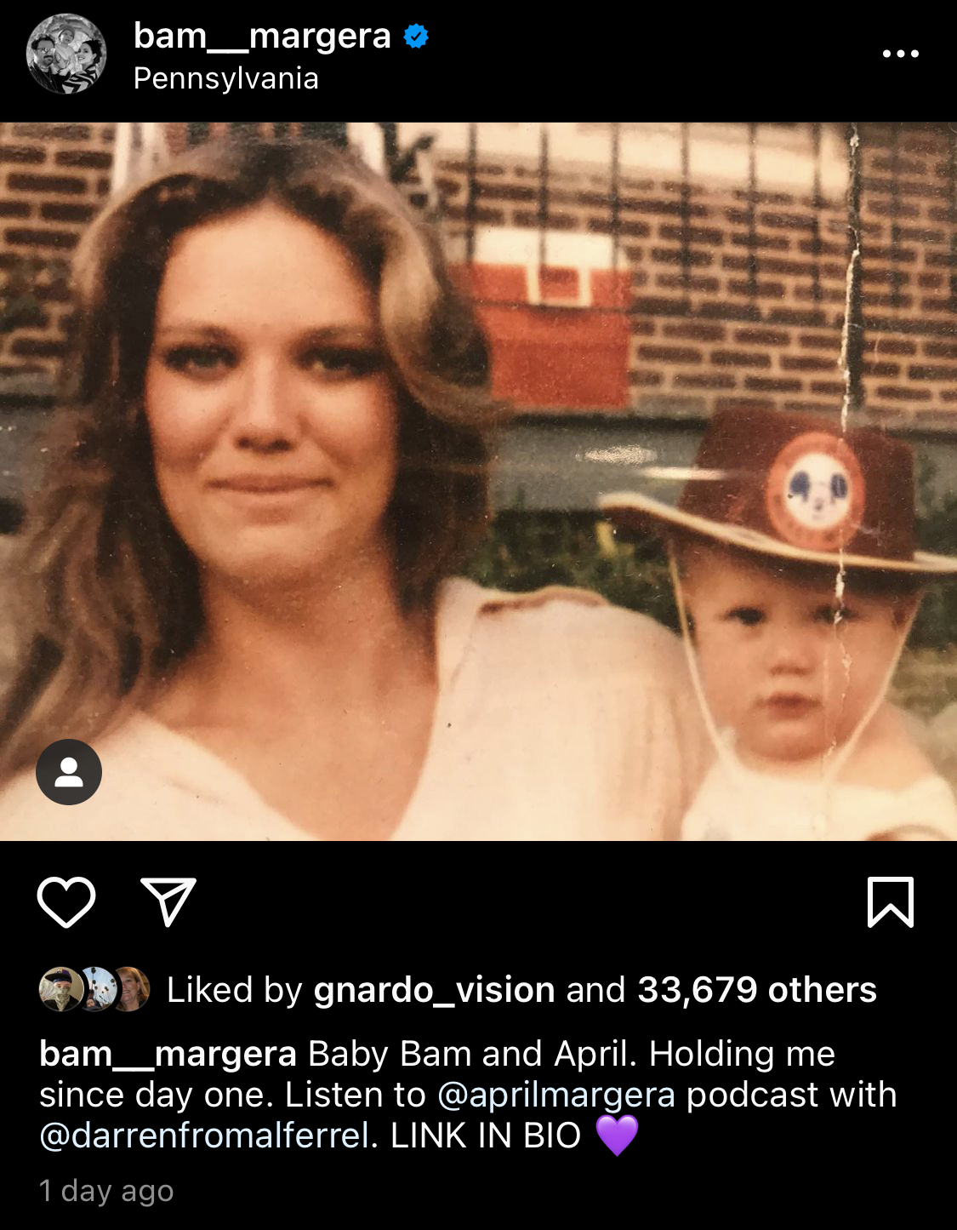The height and width of the screenshot is (1230, 957).
Task: Save post with bookmark icon
Action: coord(890,901)
